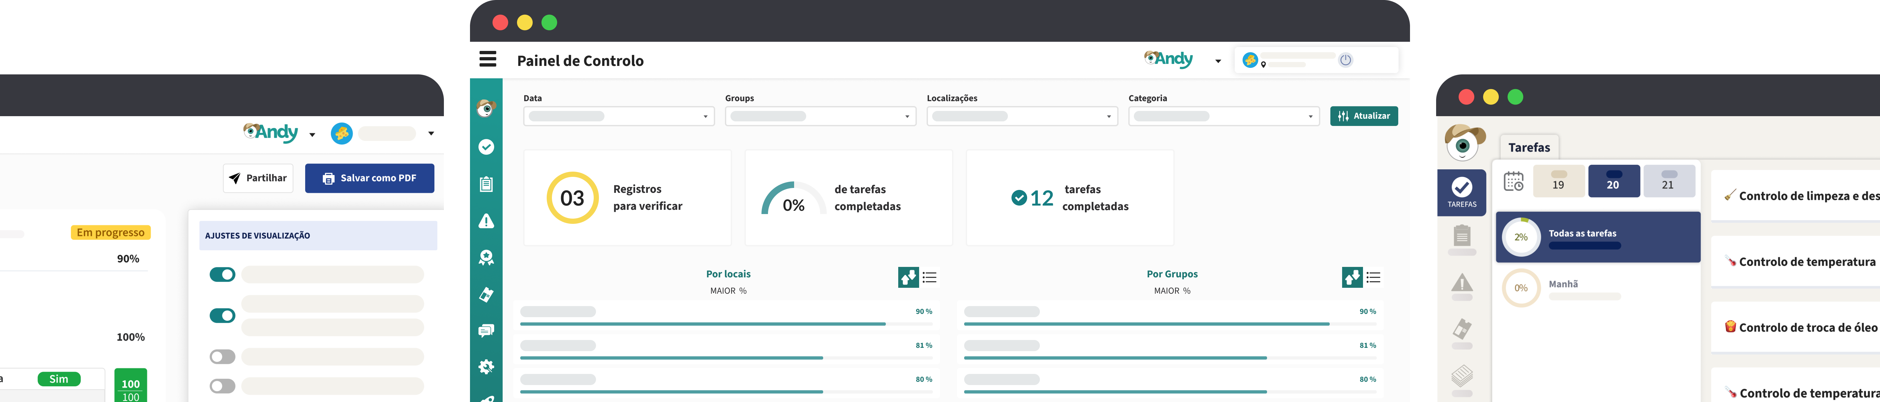
Task: Select the TAREFAS sidebar item
Action: coord(1462,193)
